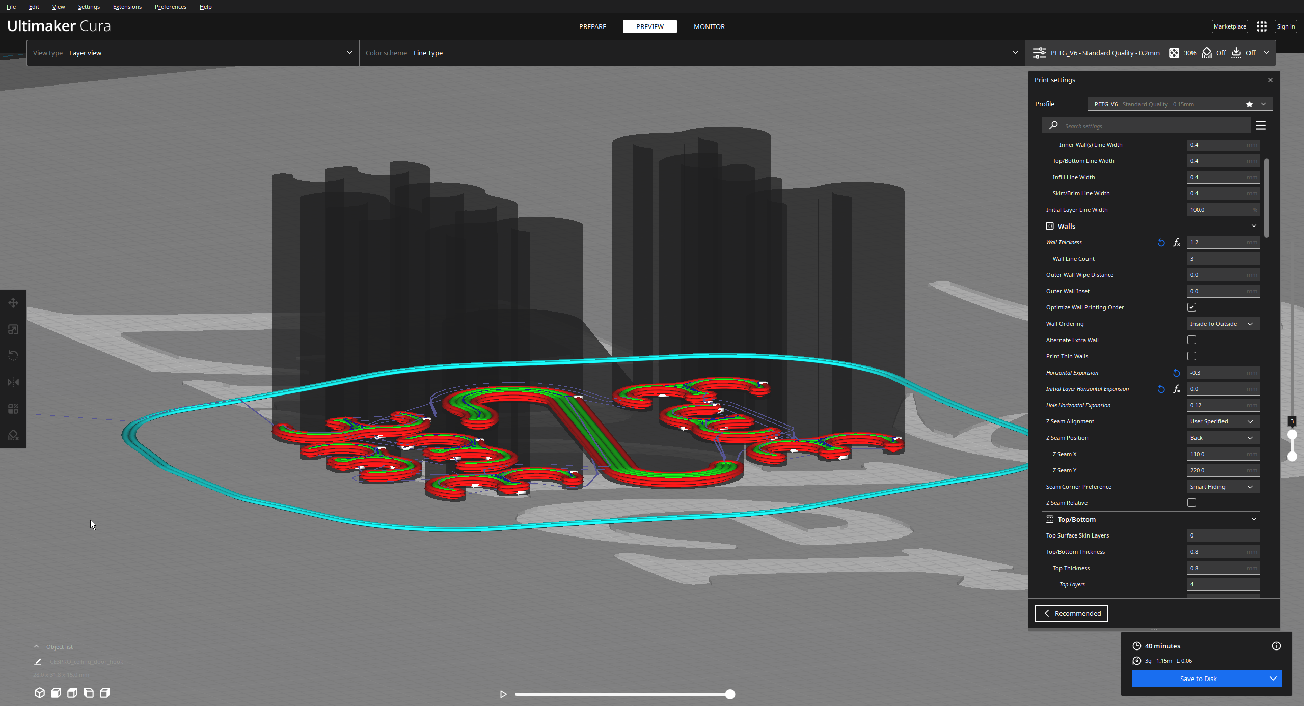Open the Wall Ordering dropdown
This screenshot has height=706, width=1304.
pyautogui.click(x=1223, y=323)
